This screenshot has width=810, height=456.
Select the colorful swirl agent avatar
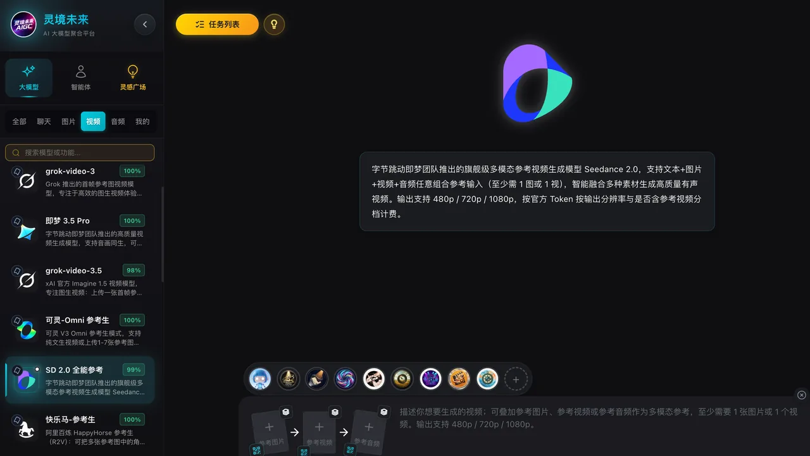point(346,379)
